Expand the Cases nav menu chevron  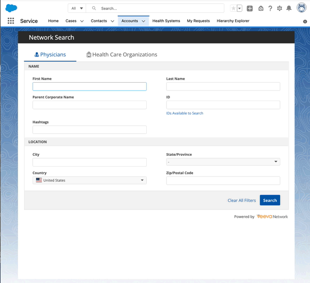82,21
